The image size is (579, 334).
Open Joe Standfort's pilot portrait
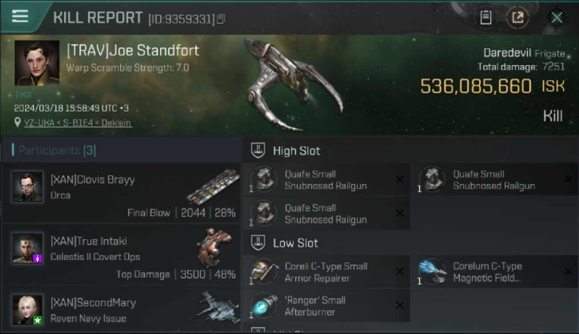coord(37,63)
